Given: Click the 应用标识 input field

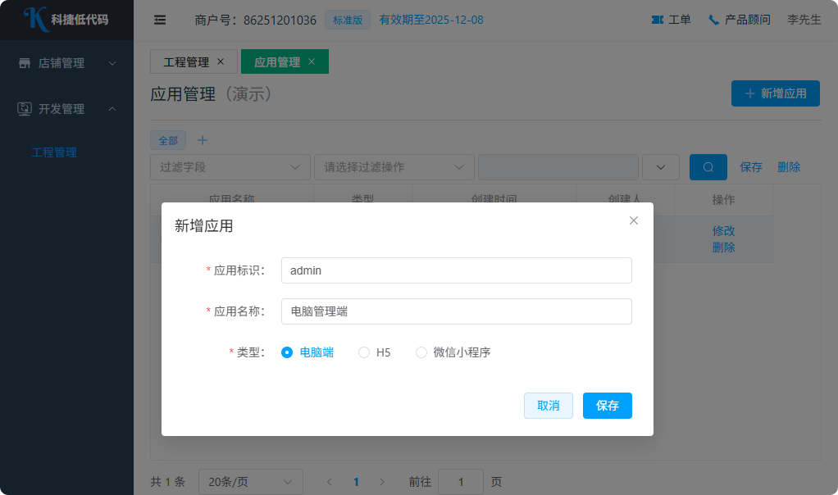Looking at the screenshot, I should tap(456, 270).
